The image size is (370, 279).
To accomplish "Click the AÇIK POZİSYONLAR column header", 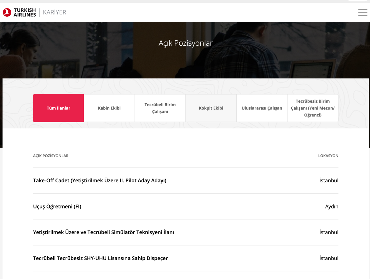I will [51, 156].
